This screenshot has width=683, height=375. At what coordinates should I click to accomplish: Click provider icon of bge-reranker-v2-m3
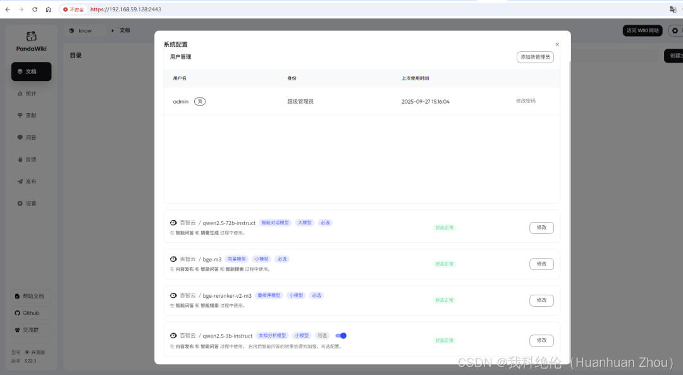pos(173,295)
